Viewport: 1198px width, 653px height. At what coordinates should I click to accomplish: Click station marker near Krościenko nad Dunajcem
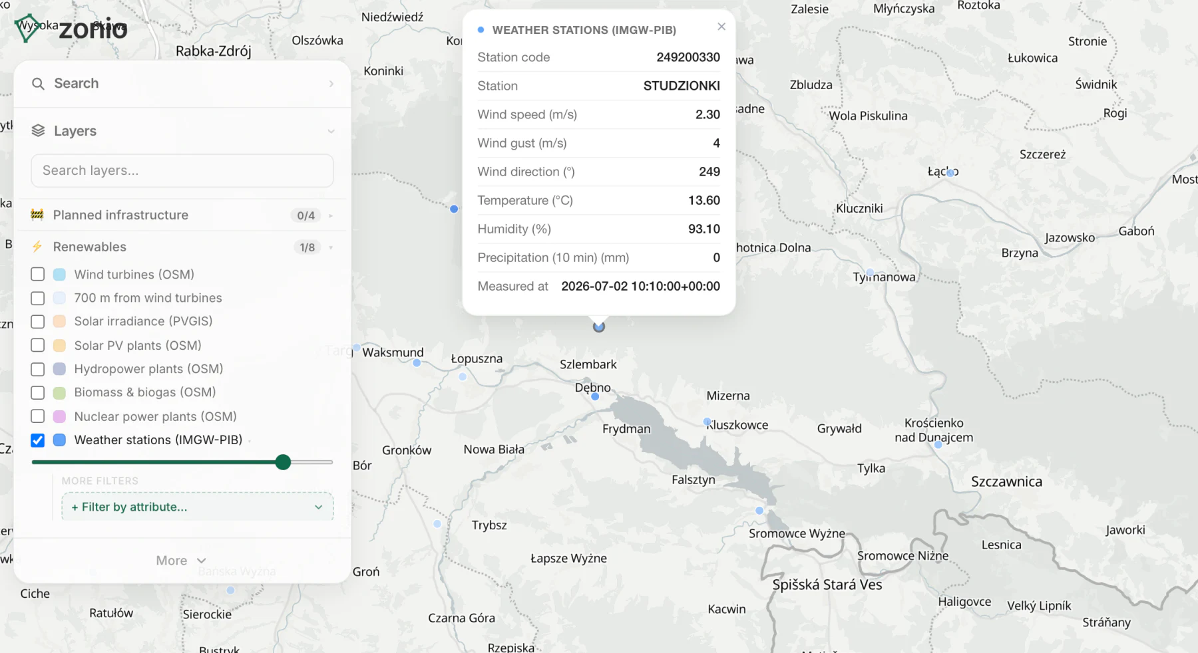[x=938, y=445]
